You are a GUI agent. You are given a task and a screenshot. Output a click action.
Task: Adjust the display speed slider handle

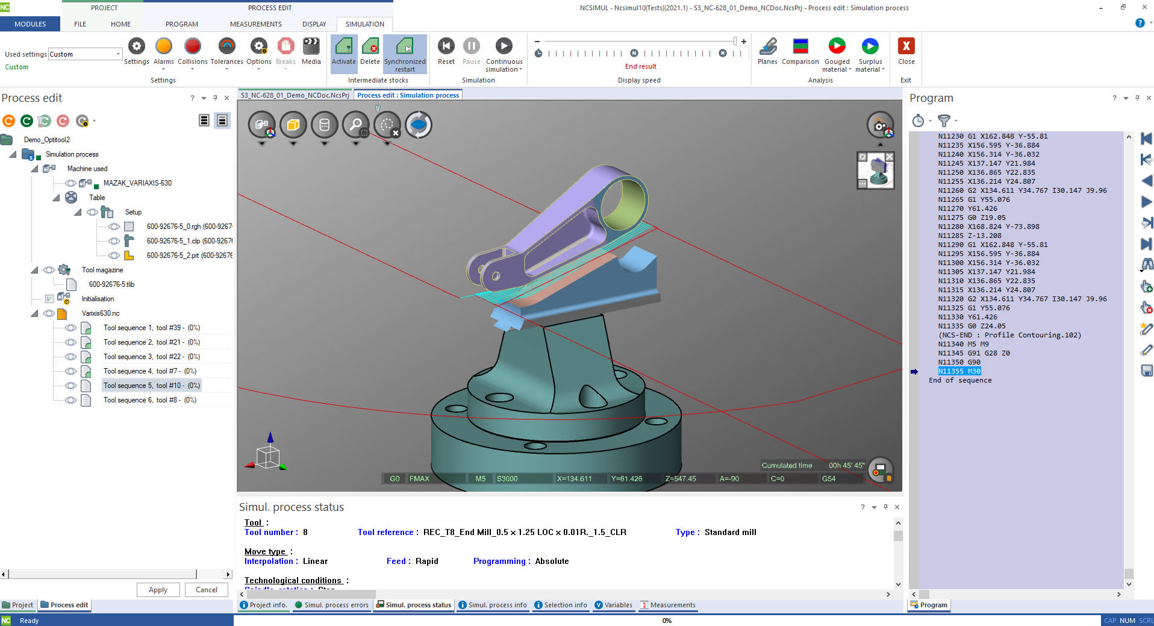[x=734, y=41]
